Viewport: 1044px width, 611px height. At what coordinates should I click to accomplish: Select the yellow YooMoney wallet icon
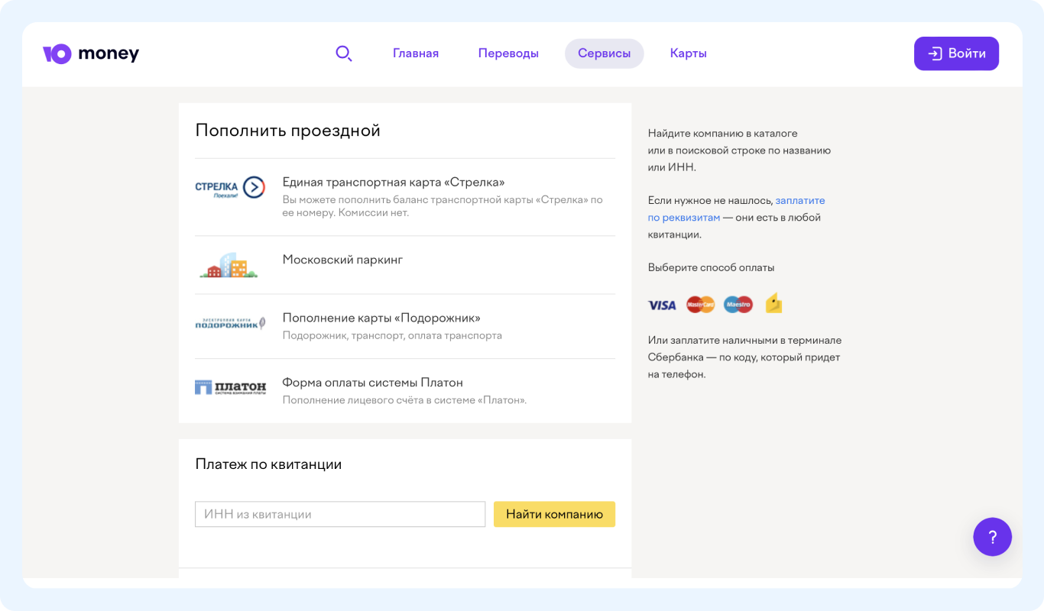point(773,304)
